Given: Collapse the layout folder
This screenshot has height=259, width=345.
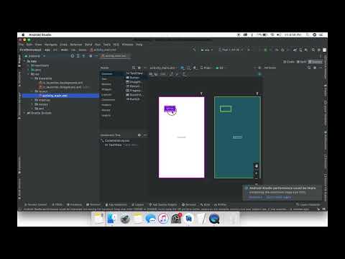Looking at the screenshot, I should pos(32,91).
